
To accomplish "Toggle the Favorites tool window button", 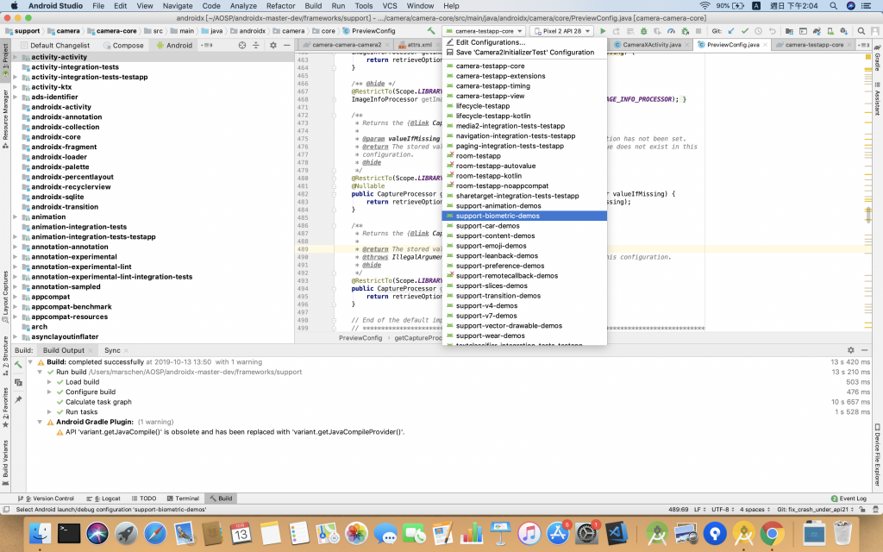I will (x=5, y=408).
